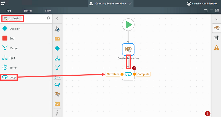
Task: Open the app launcher grid icon
Action: point(3,3)
